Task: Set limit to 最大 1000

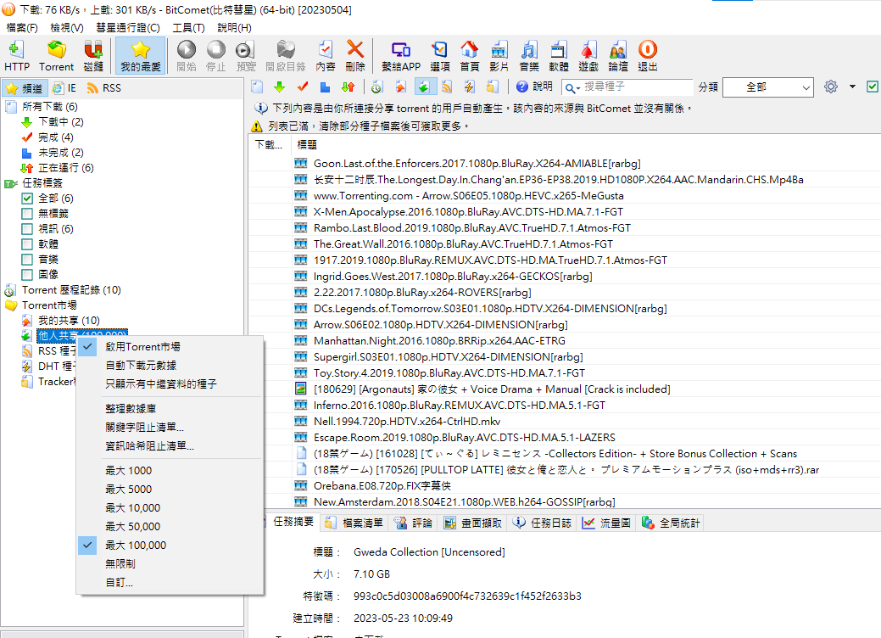Action: coord(170,471)
